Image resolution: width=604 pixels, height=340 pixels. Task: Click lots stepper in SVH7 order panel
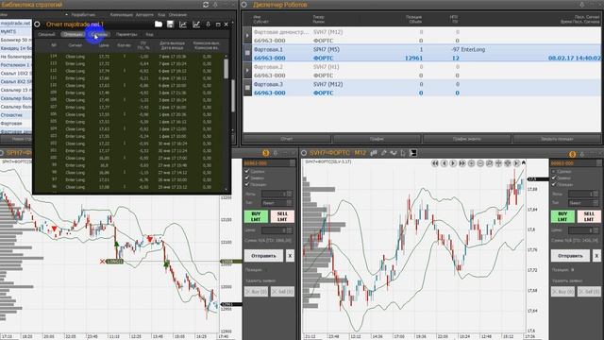pyautogui.click(x=596, y=194)
